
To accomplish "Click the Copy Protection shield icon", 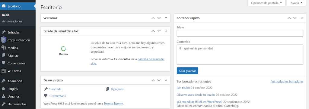I will click(4, 40).
